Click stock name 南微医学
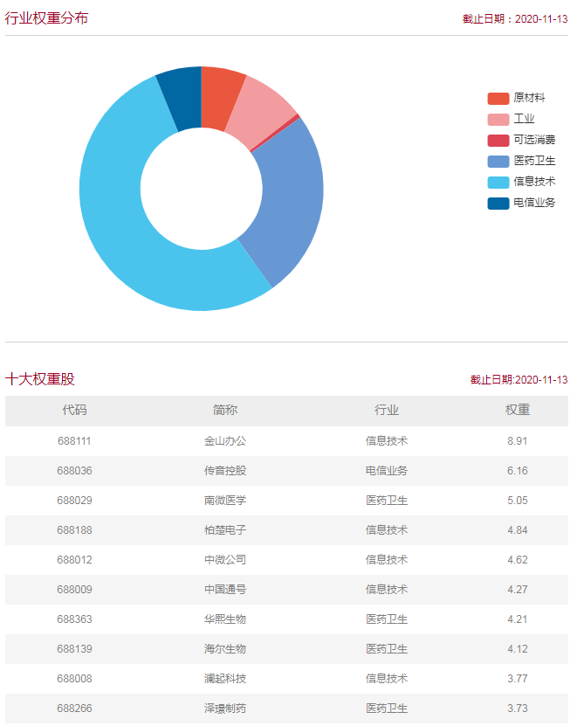This screenshot has width=577, height=726. (x=225, y=501)
